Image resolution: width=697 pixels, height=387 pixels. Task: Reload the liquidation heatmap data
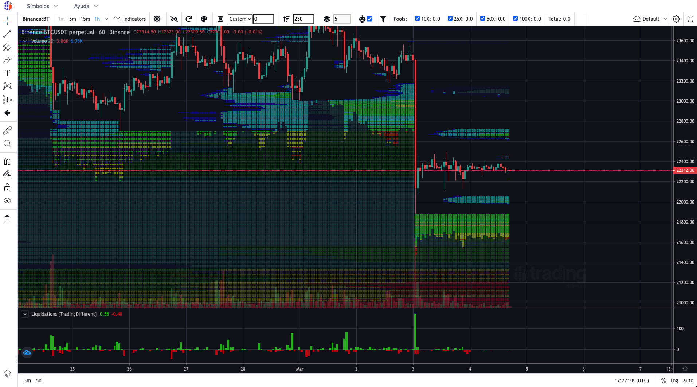coord(188,19)
